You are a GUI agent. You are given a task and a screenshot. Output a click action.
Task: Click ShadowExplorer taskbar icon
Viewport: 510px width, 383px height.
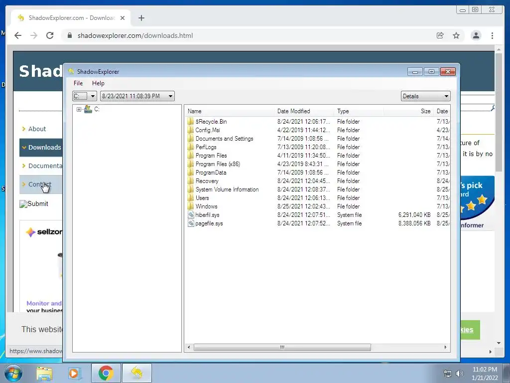click(137, 373)
